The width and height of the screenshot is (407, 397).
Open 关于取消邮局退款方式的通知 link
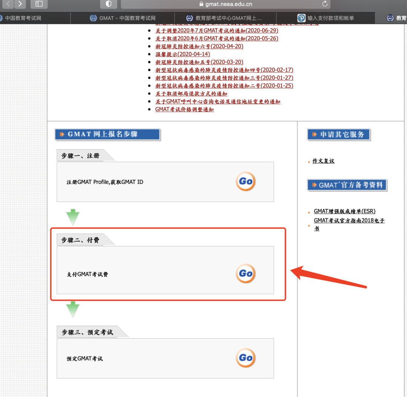(x=191, y=94)
